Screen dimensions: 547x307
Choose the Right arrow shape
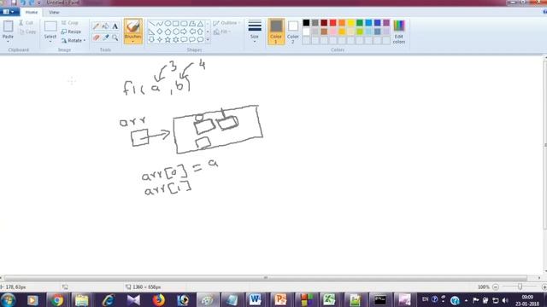tap(184, 32)
